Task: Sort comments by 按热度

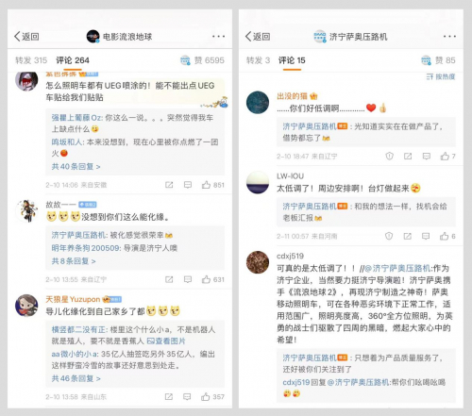Action: pyautogui.click(x=441, y=76)
